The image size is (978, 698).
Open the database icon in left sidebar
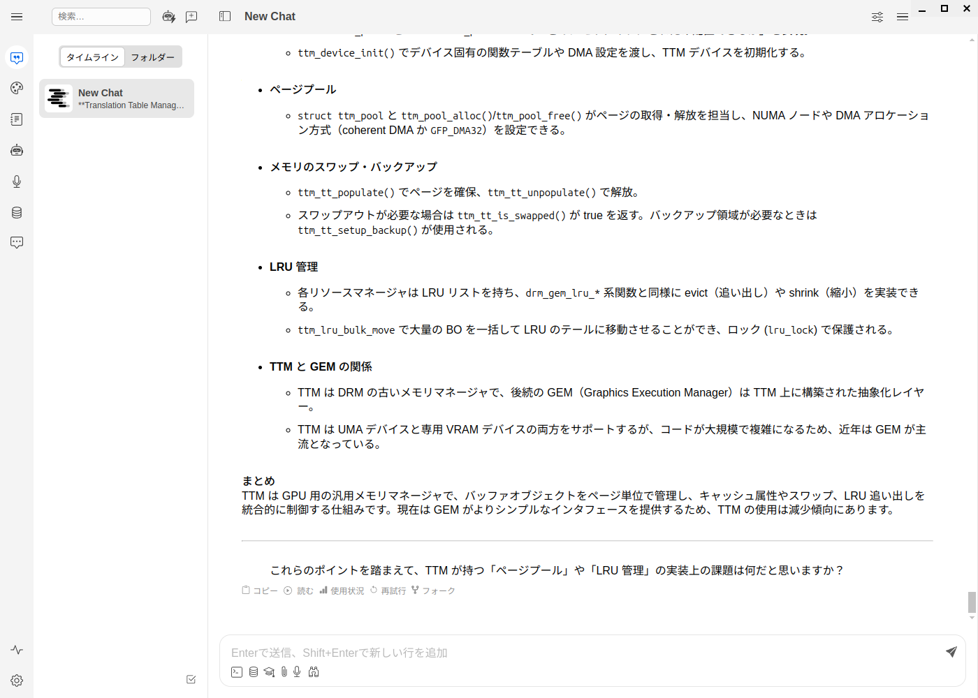[x=17, y=212]
